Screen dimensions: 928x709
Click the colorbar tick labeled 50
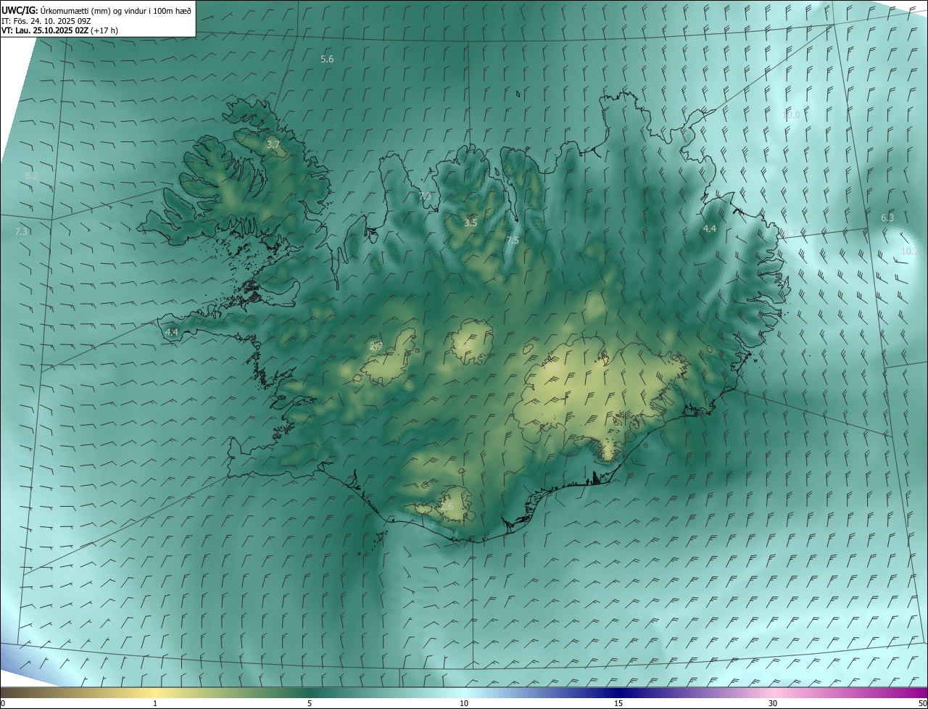922,703
